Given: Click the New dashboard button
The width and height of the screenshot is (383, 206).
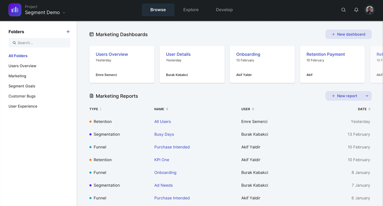Looking at the screenshot, I should 348,34.
